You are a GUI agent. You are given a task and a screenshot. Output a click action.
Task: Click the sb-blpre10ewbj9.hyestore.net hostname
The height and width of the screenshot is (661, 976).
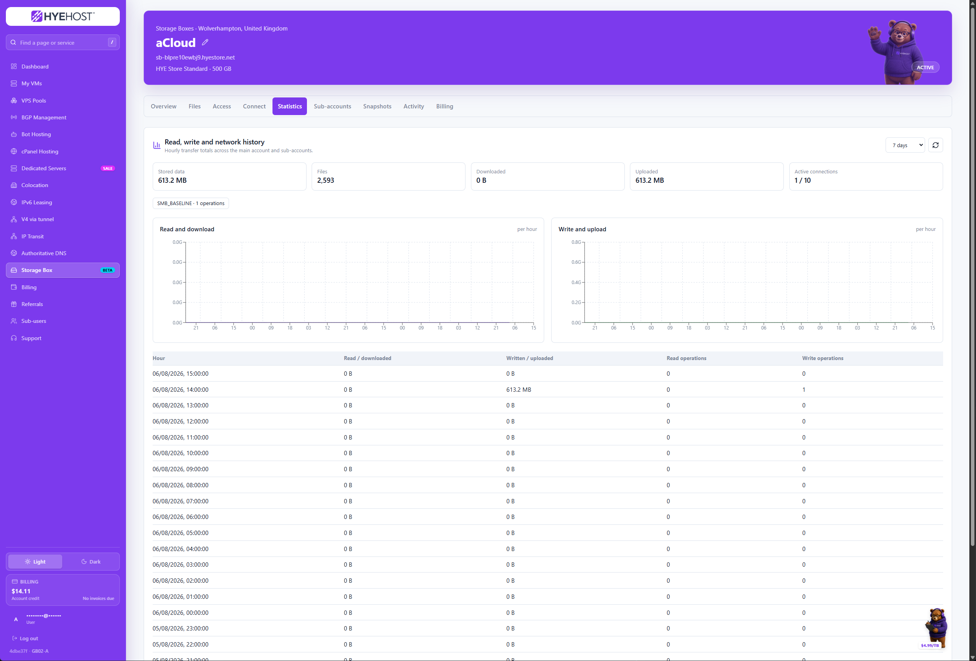195,58
